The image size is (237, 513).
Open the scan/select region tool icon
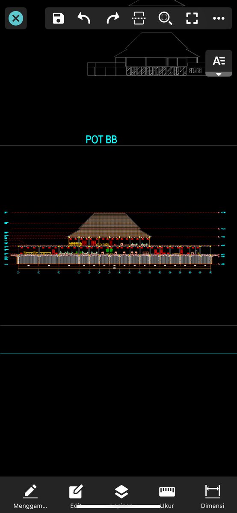[x=139, y=18]
